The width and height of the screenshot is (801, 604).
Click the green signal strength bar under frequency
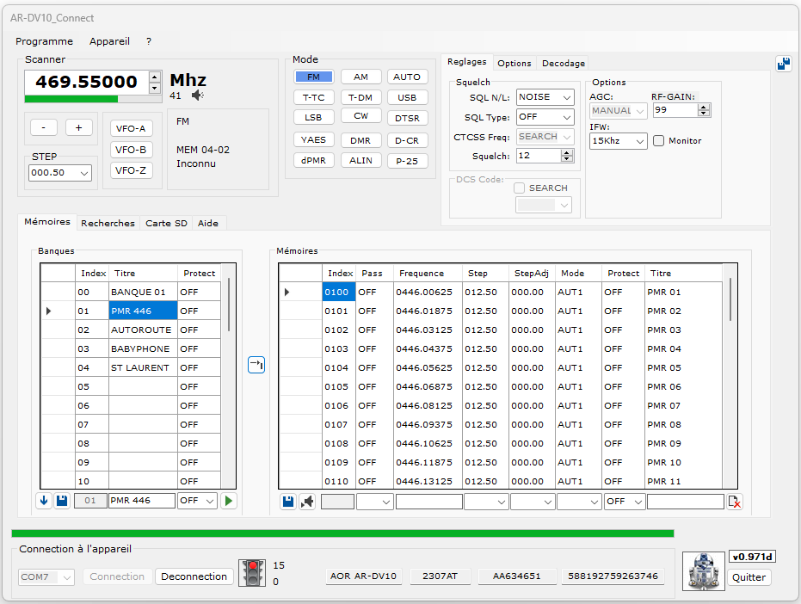(x=71, y=99)
